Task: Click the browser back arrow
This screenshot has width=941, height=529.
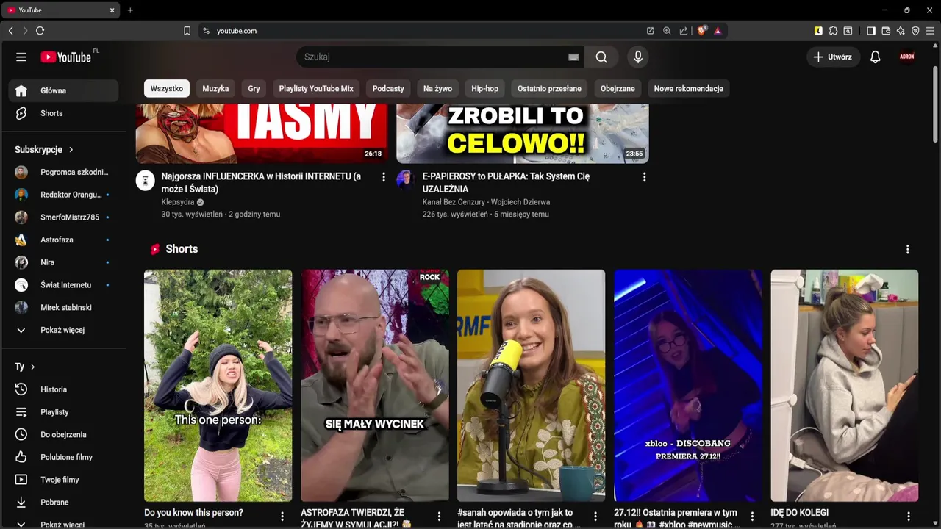Action: point(10,31)
